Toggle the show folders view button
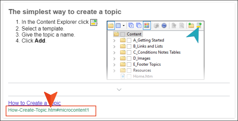 click(x=111, y=25)
